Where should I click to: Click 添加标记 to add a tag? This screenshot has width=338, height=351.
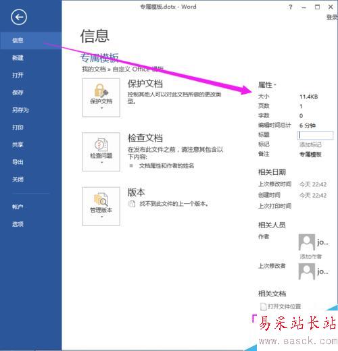[310, 144]
